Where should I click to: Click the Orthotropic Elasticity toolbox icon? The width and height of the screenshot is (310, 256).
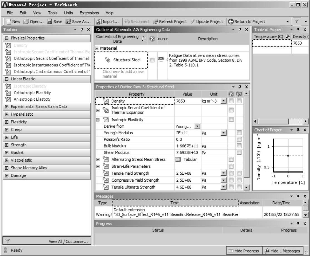pyautogui.click(x=8, y=93)
